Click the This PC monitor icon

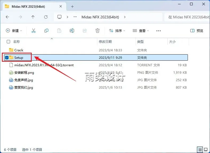coord(59,17)
